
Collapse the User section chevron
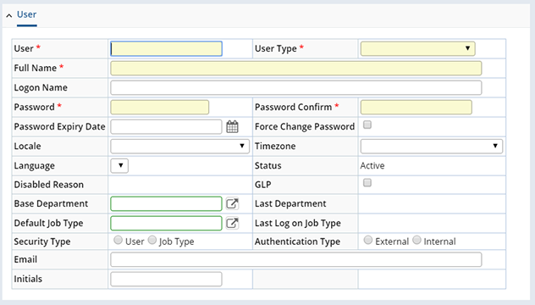tap(9, 15)
